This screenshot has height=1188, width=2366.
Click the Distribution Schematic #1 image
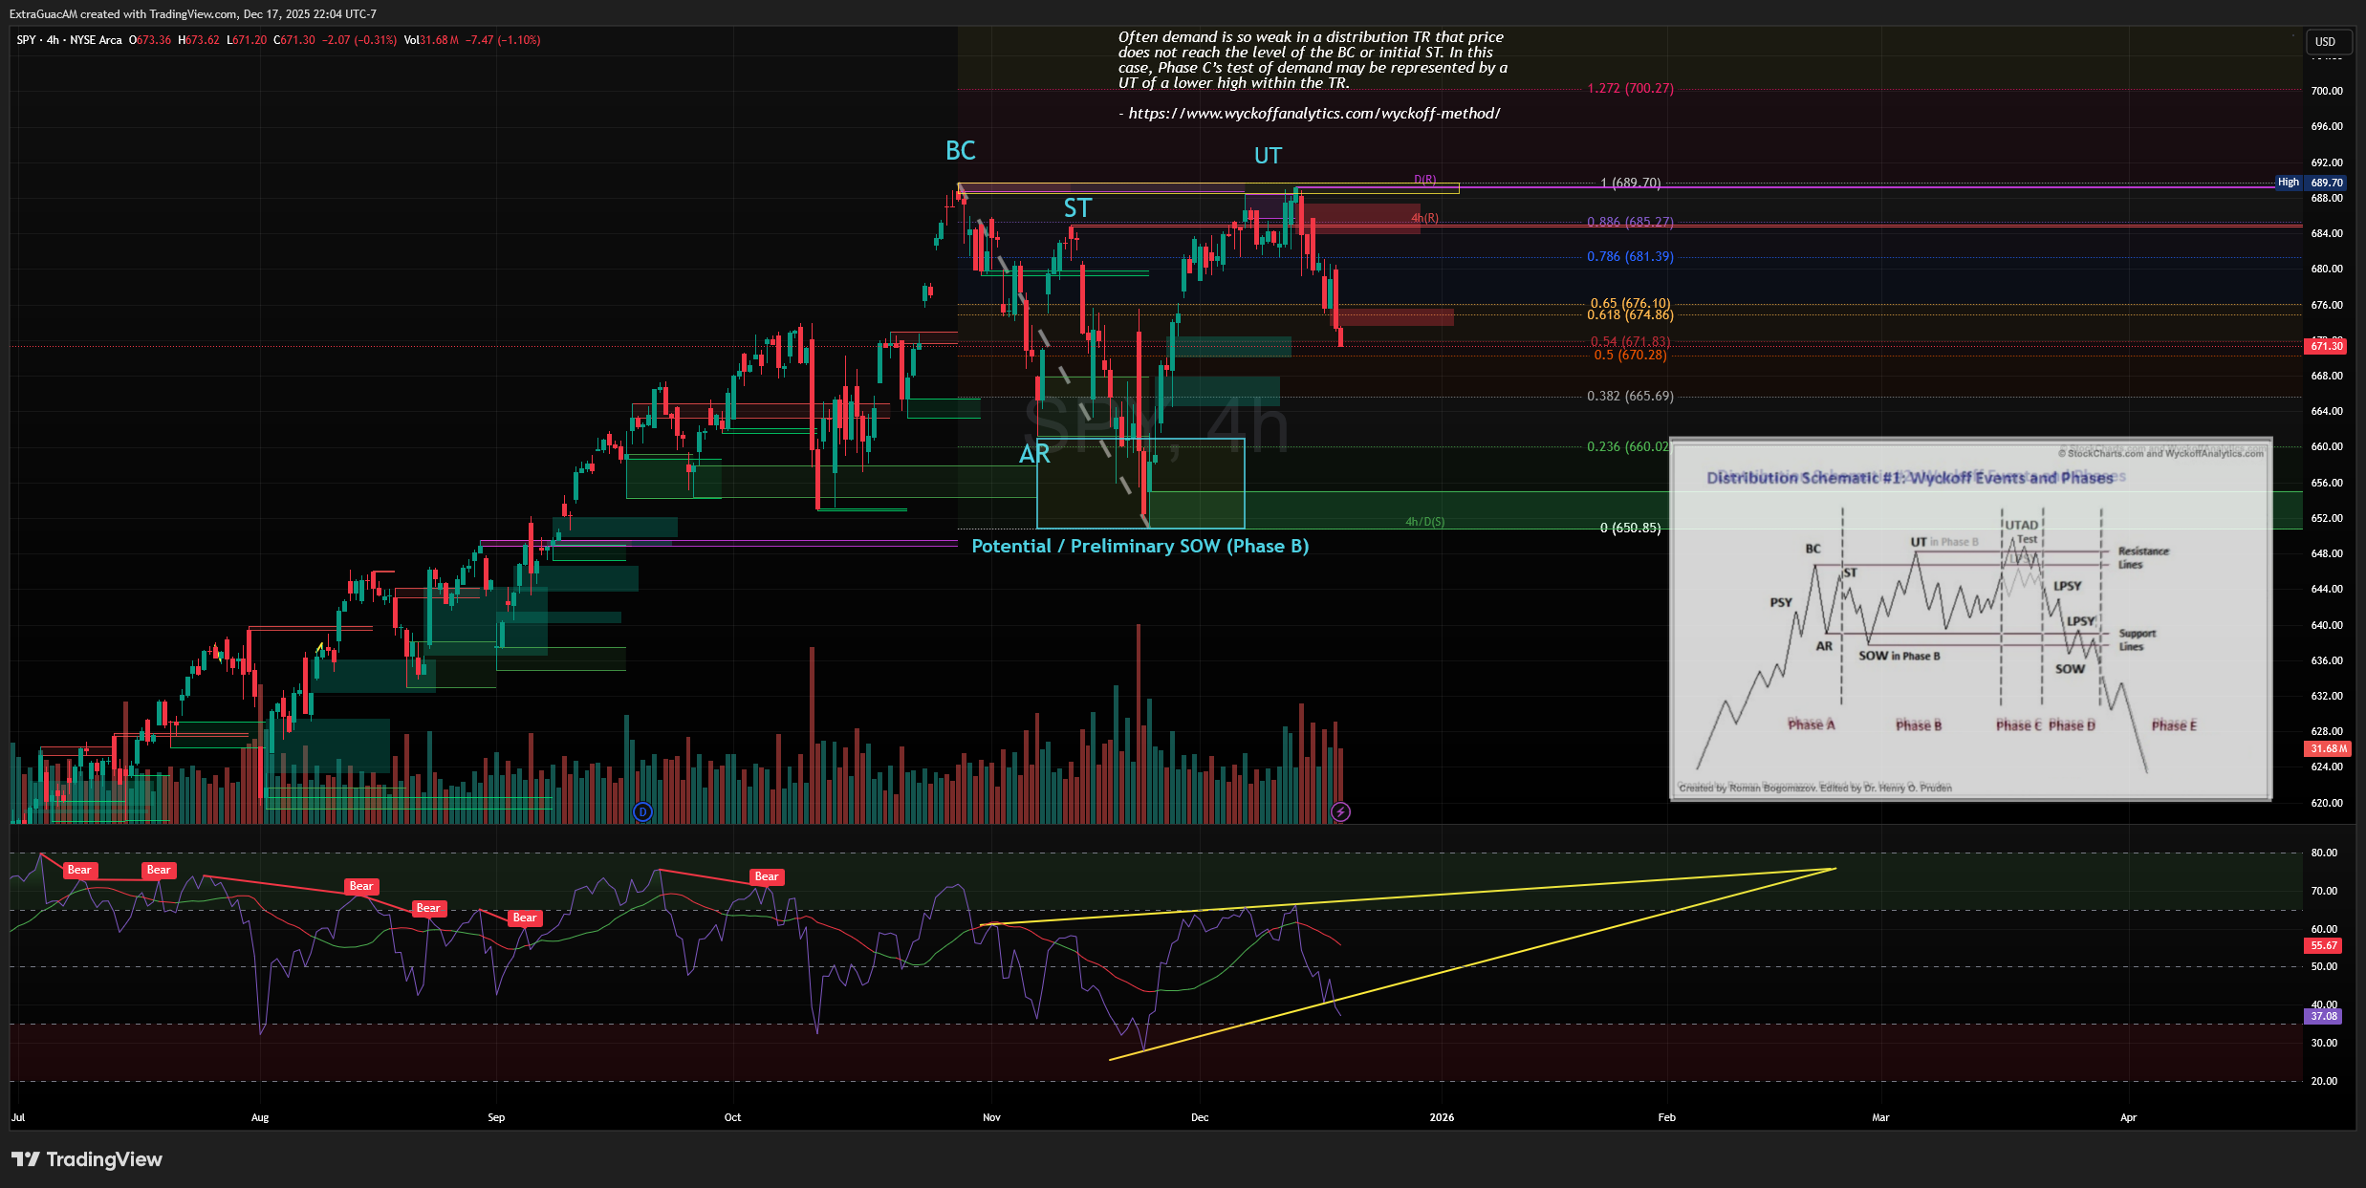tap(1970, 619)
